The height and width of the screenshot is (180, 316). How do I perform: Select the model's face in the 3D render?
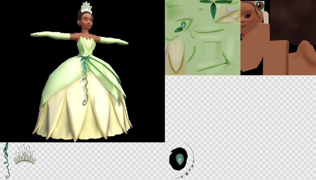[88, 21]
